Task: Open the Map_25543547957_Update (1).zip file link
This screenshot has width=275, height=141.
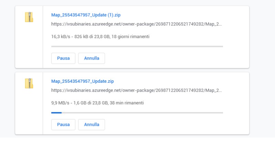Action: point(86,15)
